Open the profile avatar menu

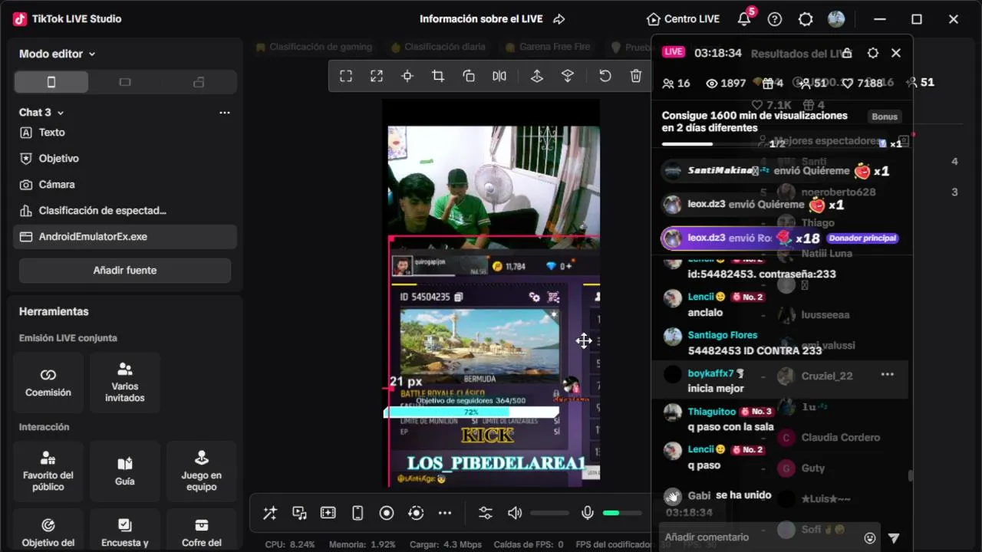click(836, 19)
